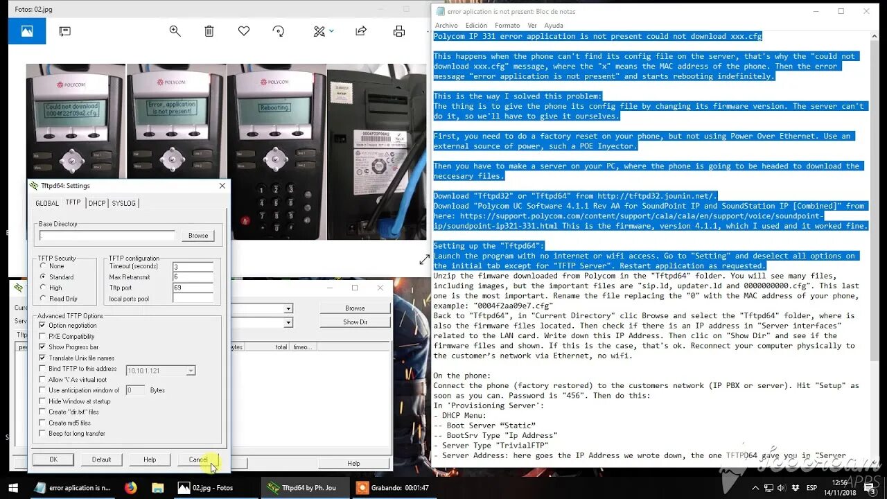Cancel the Tftpd64 Settings dialog
The image size is (887, 499).
pyautogui.click(x=198, y=459)
